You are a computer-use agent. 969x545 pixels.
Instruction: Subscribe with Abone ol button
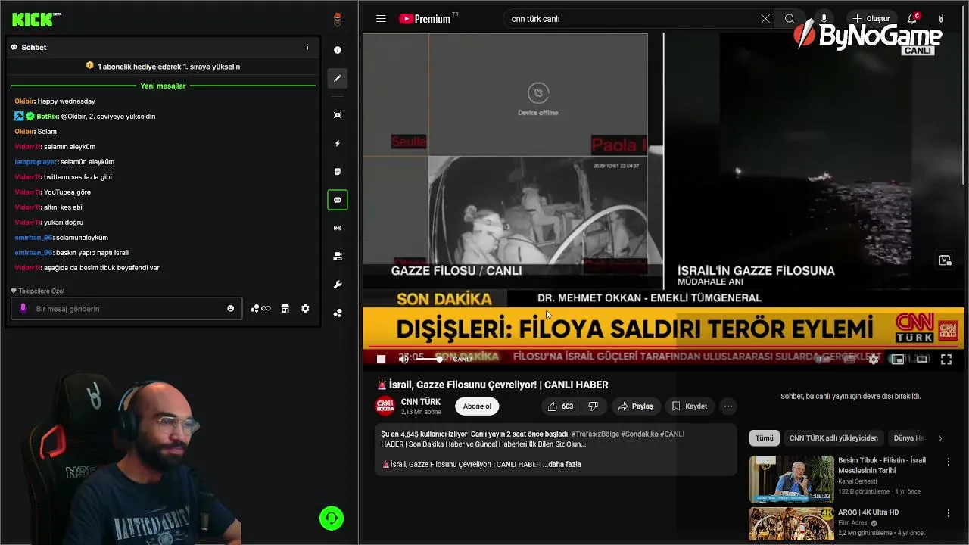pos(477,406)
